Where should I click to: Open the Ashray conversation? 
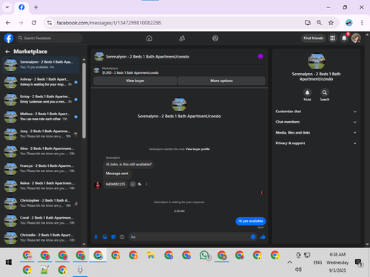coord(41,82)
